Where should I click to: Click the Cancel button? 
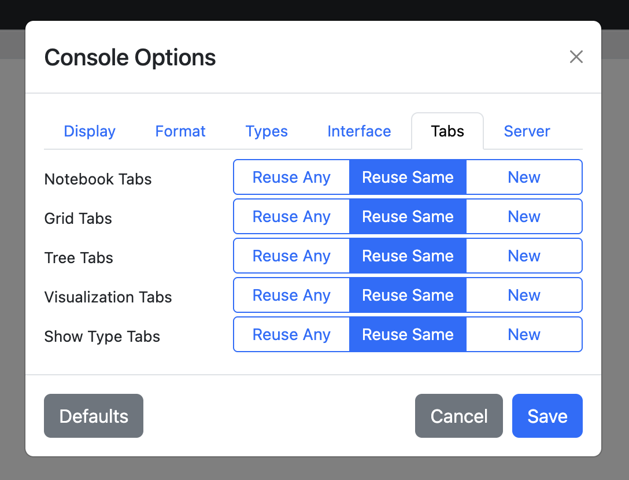pos(459,416)
